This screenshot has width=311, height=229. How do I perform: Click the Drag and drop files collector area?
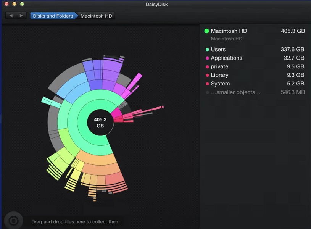76,222
